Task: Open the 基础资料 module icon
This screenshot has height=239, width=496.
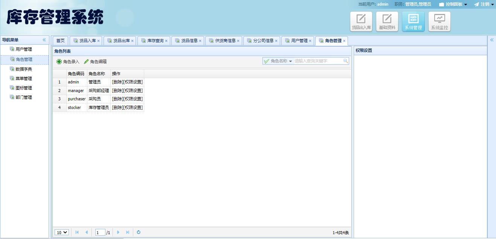Action: coord(387,21)
